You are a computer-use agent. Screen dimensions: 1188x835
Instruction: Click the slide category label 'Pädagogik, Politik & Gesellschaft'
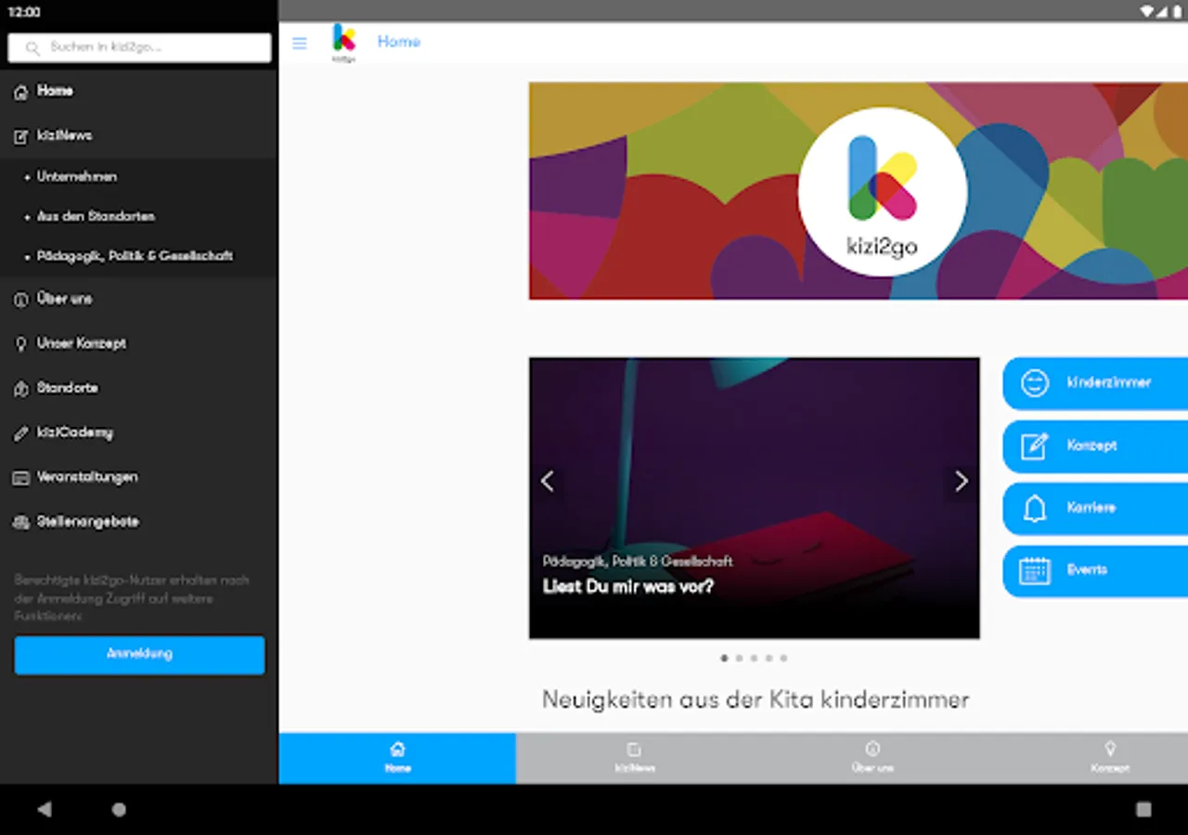click(x=638, y=561)
